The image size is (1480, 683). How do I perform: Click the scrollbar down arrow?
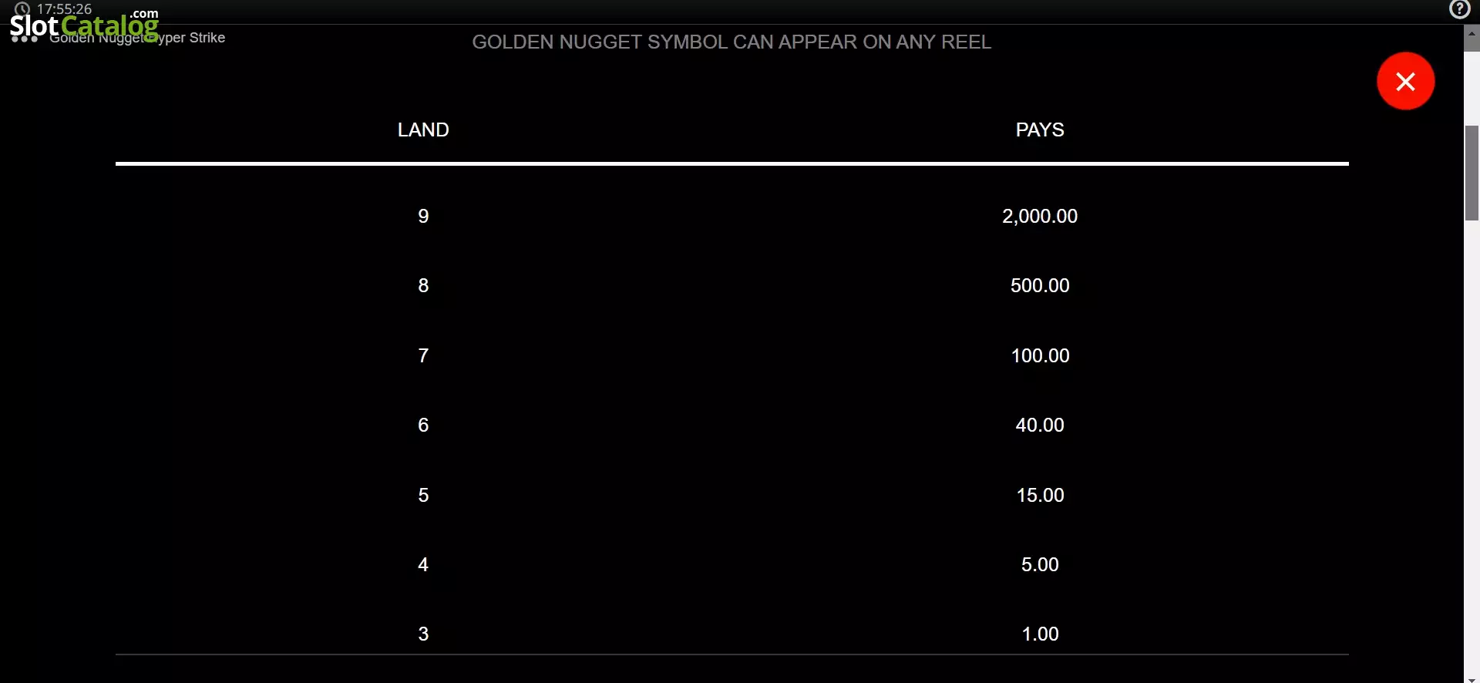click(1472, 679)
